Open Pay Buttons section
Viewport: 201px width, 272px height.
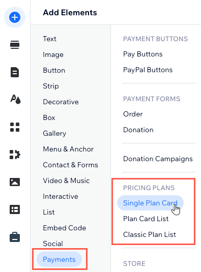pyautogui.click(x=142, y=54)
